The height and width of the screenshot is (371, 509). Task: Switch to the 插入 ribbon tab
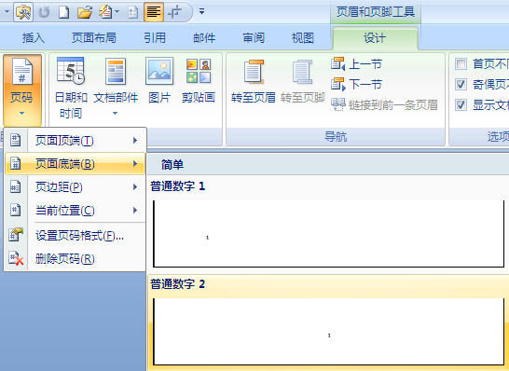(x=34, y=38)
